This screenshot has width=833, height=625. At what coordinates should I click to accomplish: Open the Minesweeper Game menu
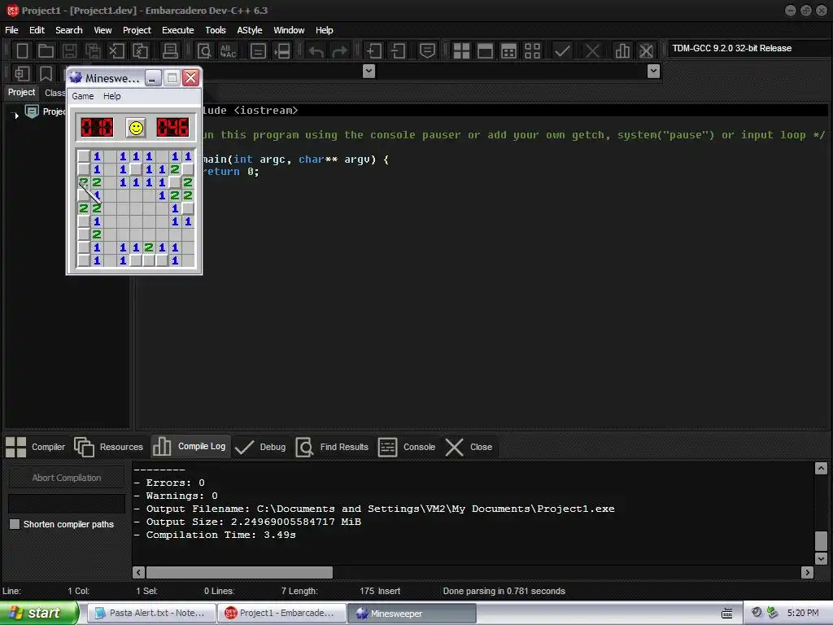pos(83,96)
